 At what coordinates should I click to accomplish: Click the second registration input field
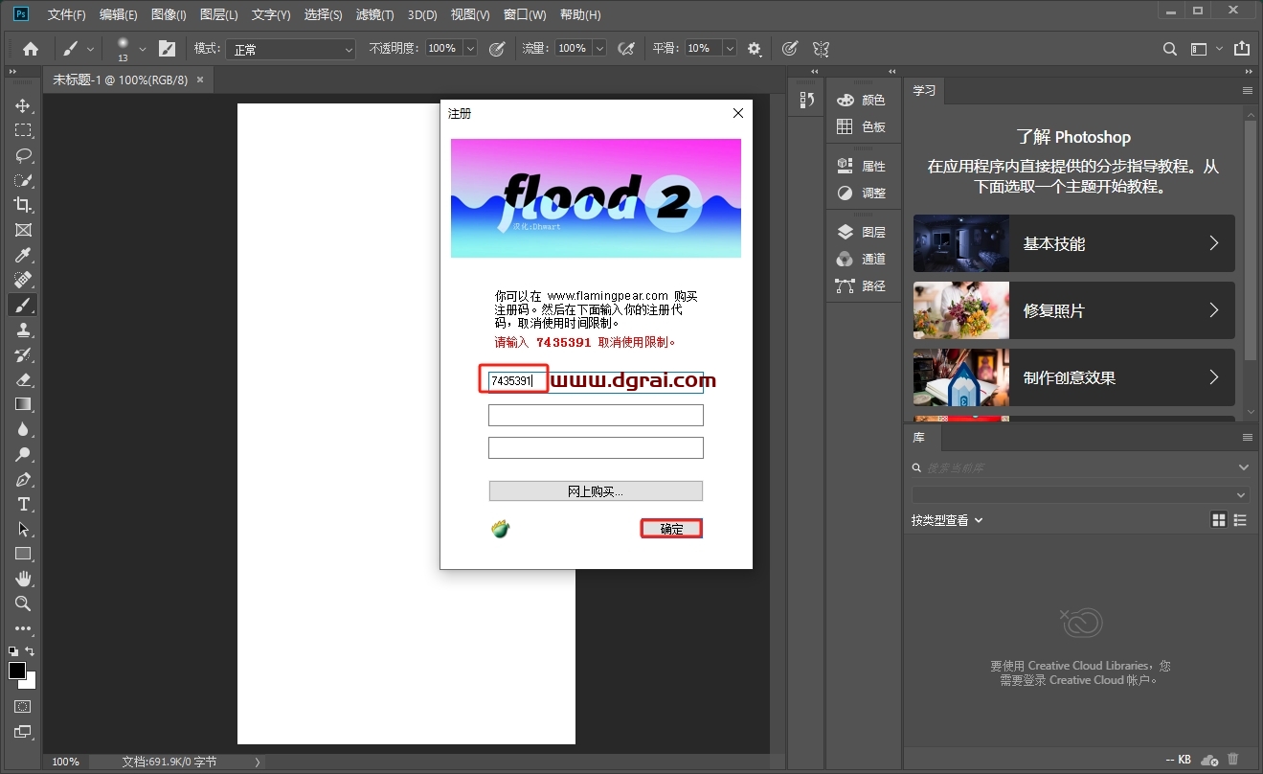coord(596,415)
